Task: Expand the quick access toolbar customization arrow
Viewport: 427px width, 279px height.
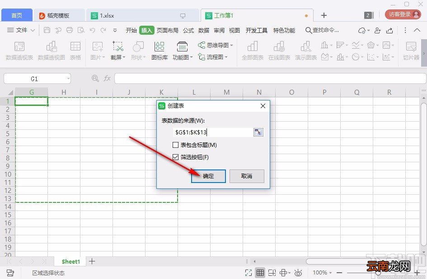Action: point(115,31)
